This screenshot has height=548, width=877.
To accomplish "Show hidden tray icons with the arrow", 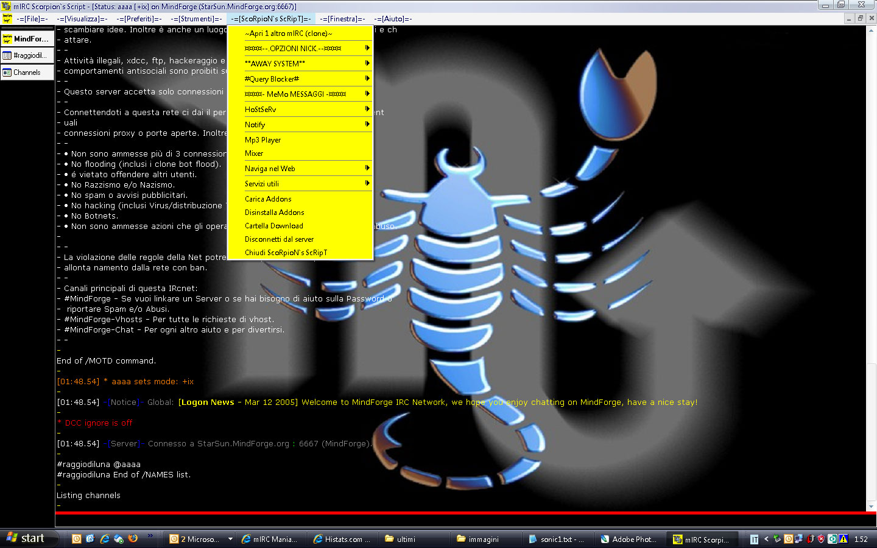I will point(766,539).
